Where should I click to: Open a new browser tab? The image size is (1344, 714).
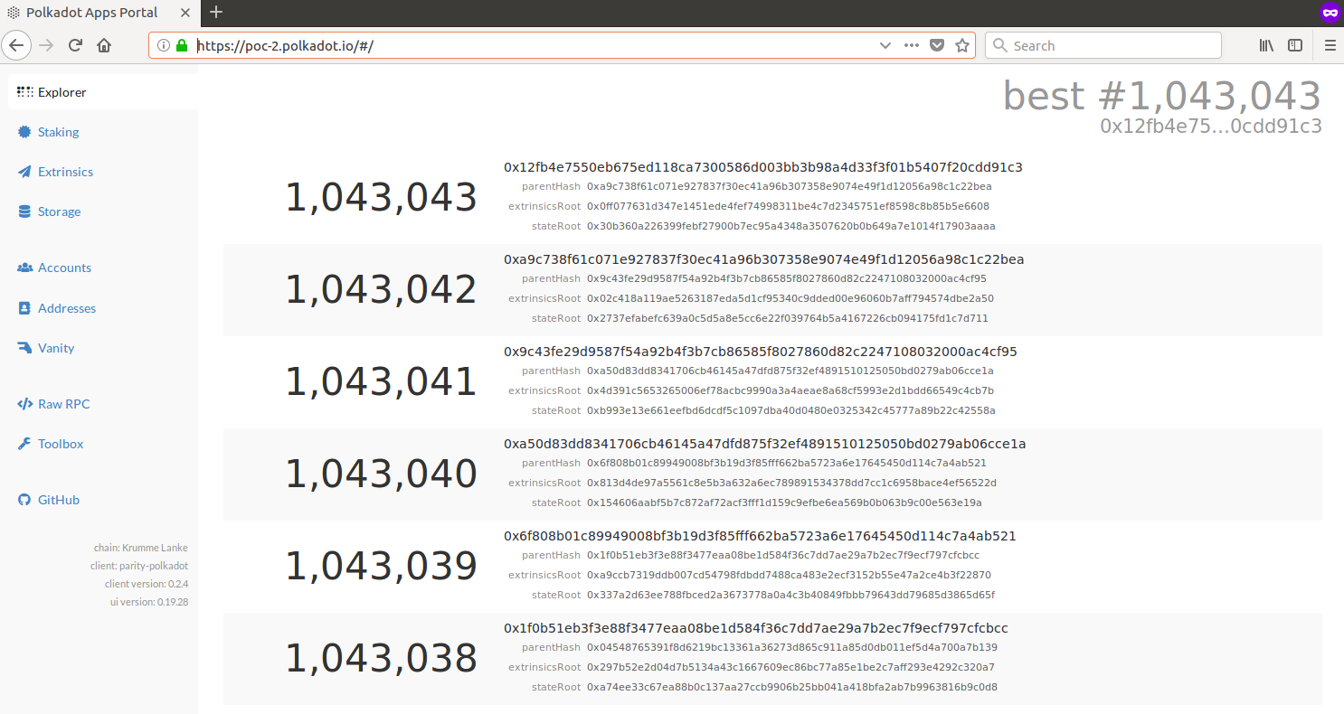coord(216,12)
